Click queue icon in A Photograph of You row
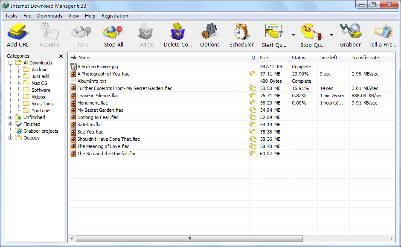The height and width of the screenshot is (247, 401). (x=253, y=74)
